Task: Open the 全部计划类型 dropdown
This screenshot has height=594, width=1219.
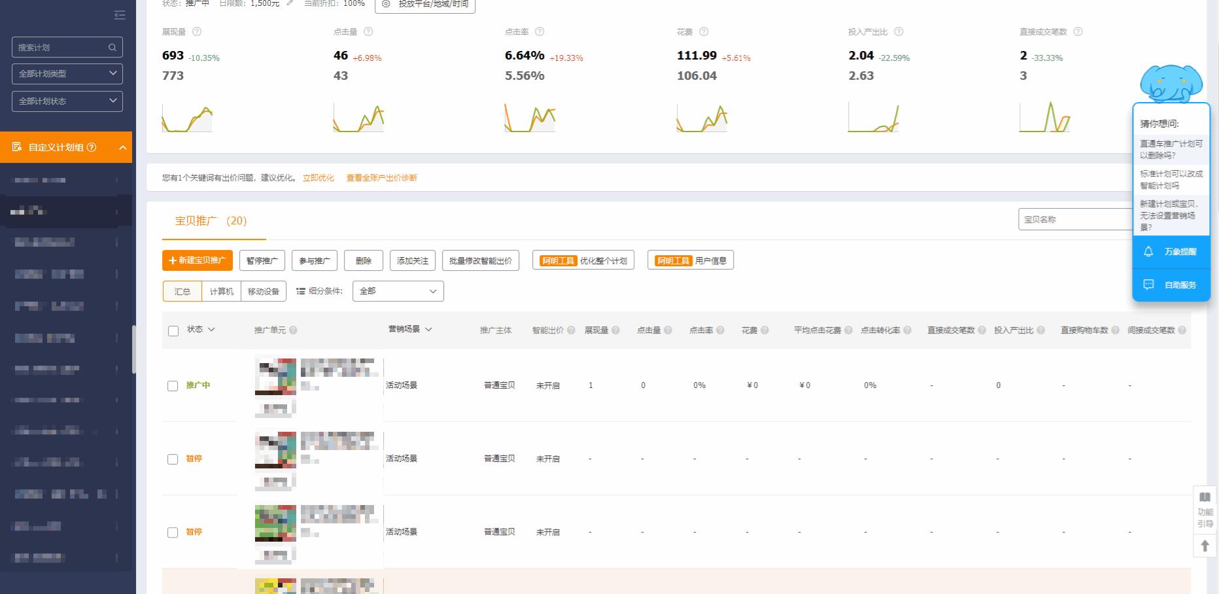Action: click(x=67, y=74)
